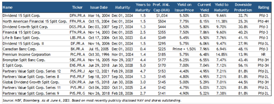This screenshot has height=104, width=274.
Task: Select the Yield to Maturity header
Action: click(x=222, y=7)
